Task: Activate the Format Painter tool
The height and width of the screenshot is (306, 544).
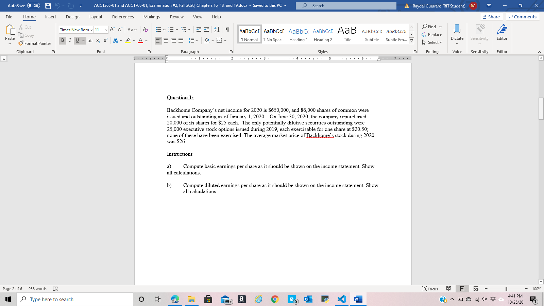Action: click(35, 43)
